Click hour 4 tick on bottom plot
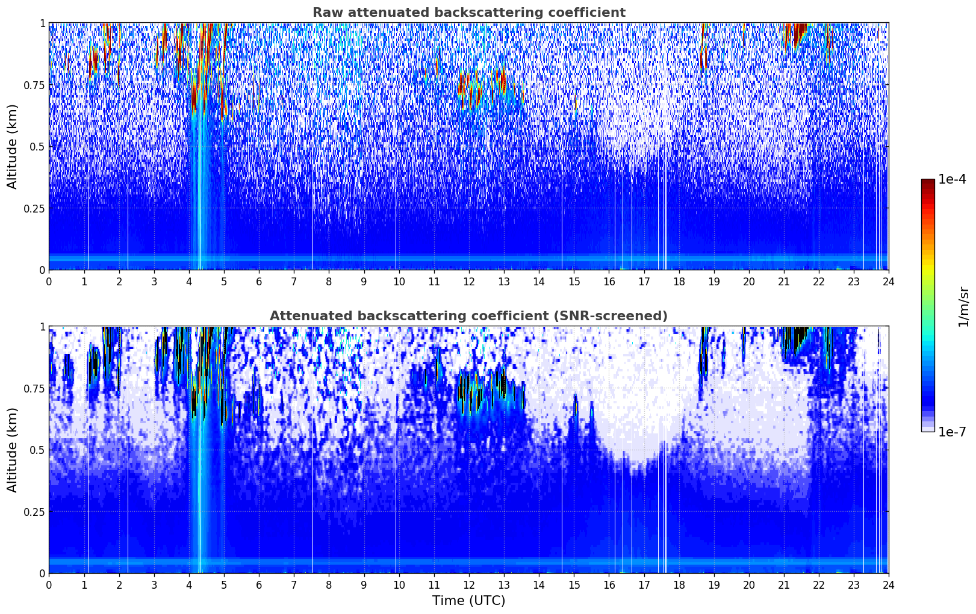 click(189, 585)
